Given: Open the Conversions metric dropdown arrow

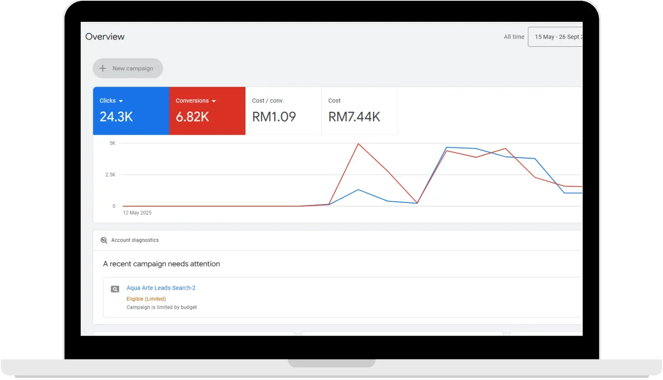Looking at the screenshot, I should pos(214,101).
